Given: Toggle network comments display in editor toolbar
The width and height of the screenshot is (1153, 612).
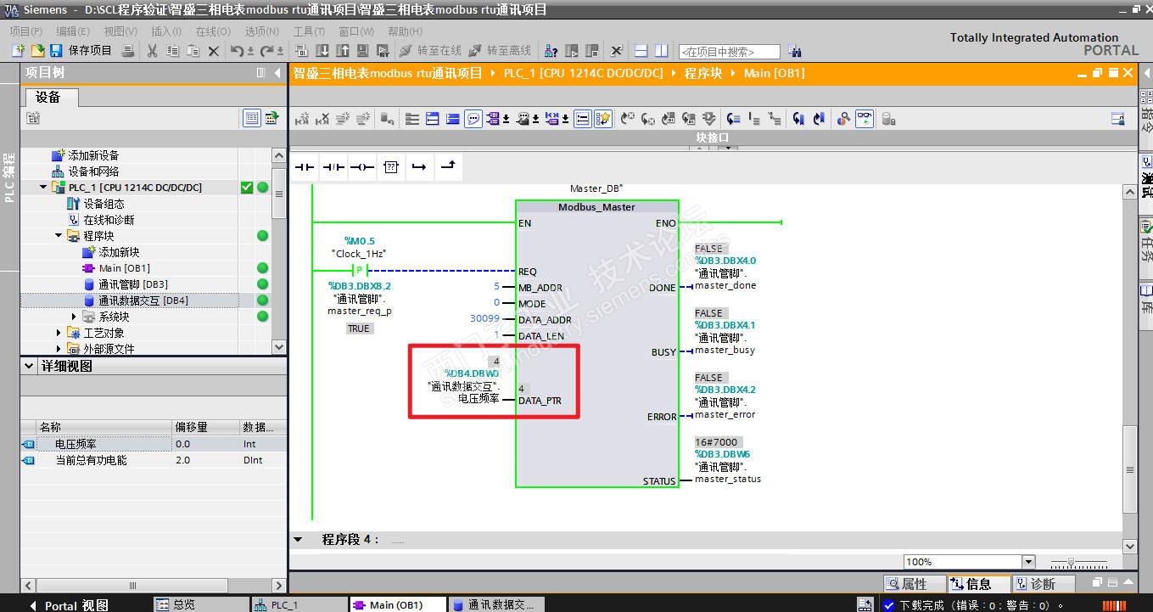Looking at the screenshot, I should (x=473, y=119).
